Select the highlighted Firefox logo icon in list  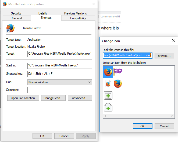108,72
